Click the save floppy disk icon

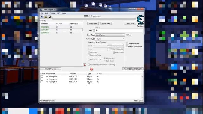coord(49,17)
